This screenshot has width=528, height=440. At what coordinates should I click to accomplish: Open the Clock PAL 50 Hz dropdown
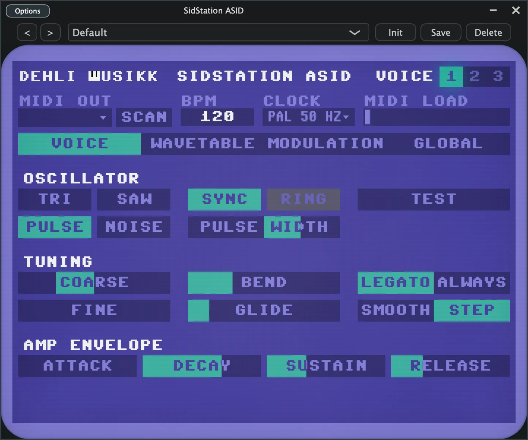point(309,117)
